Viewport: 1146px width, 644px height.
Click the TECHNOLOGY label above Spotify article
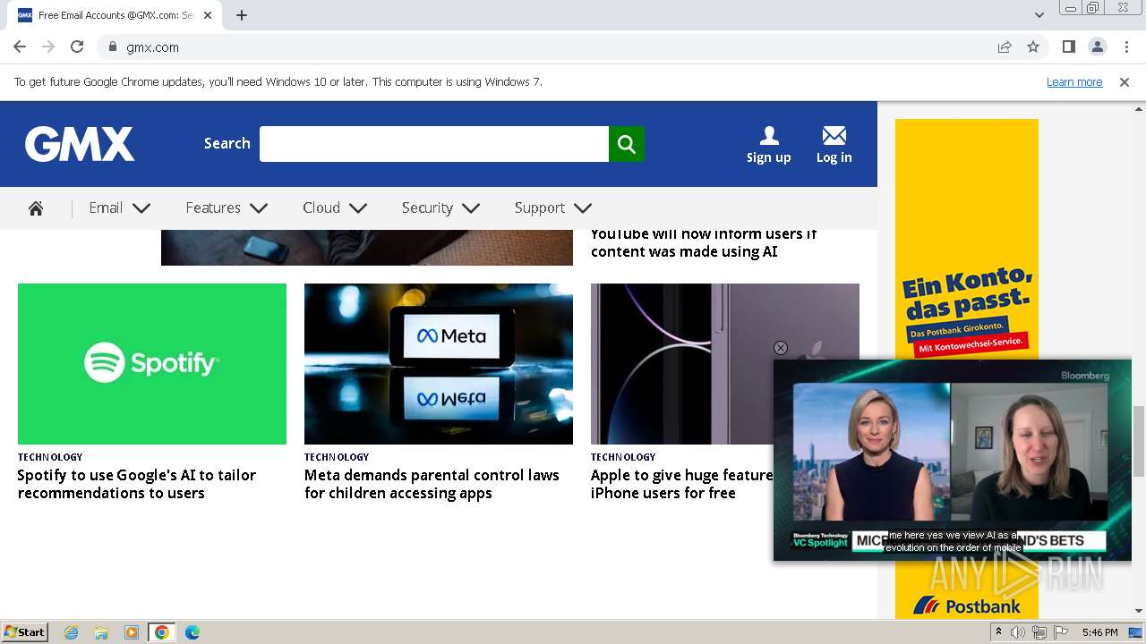coord(50,457)
